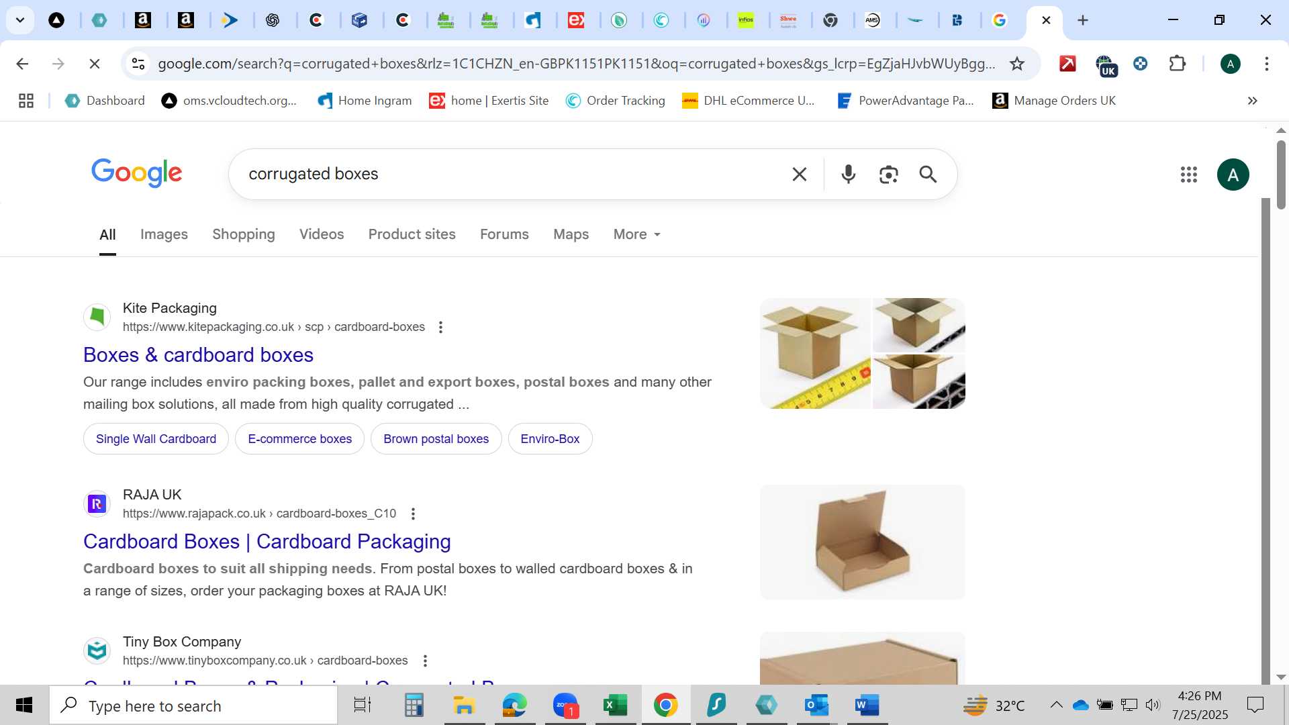Open the Order Tracking bookmark
Viewport: 1289px width, 725px height.
click(x=616, y=101)
